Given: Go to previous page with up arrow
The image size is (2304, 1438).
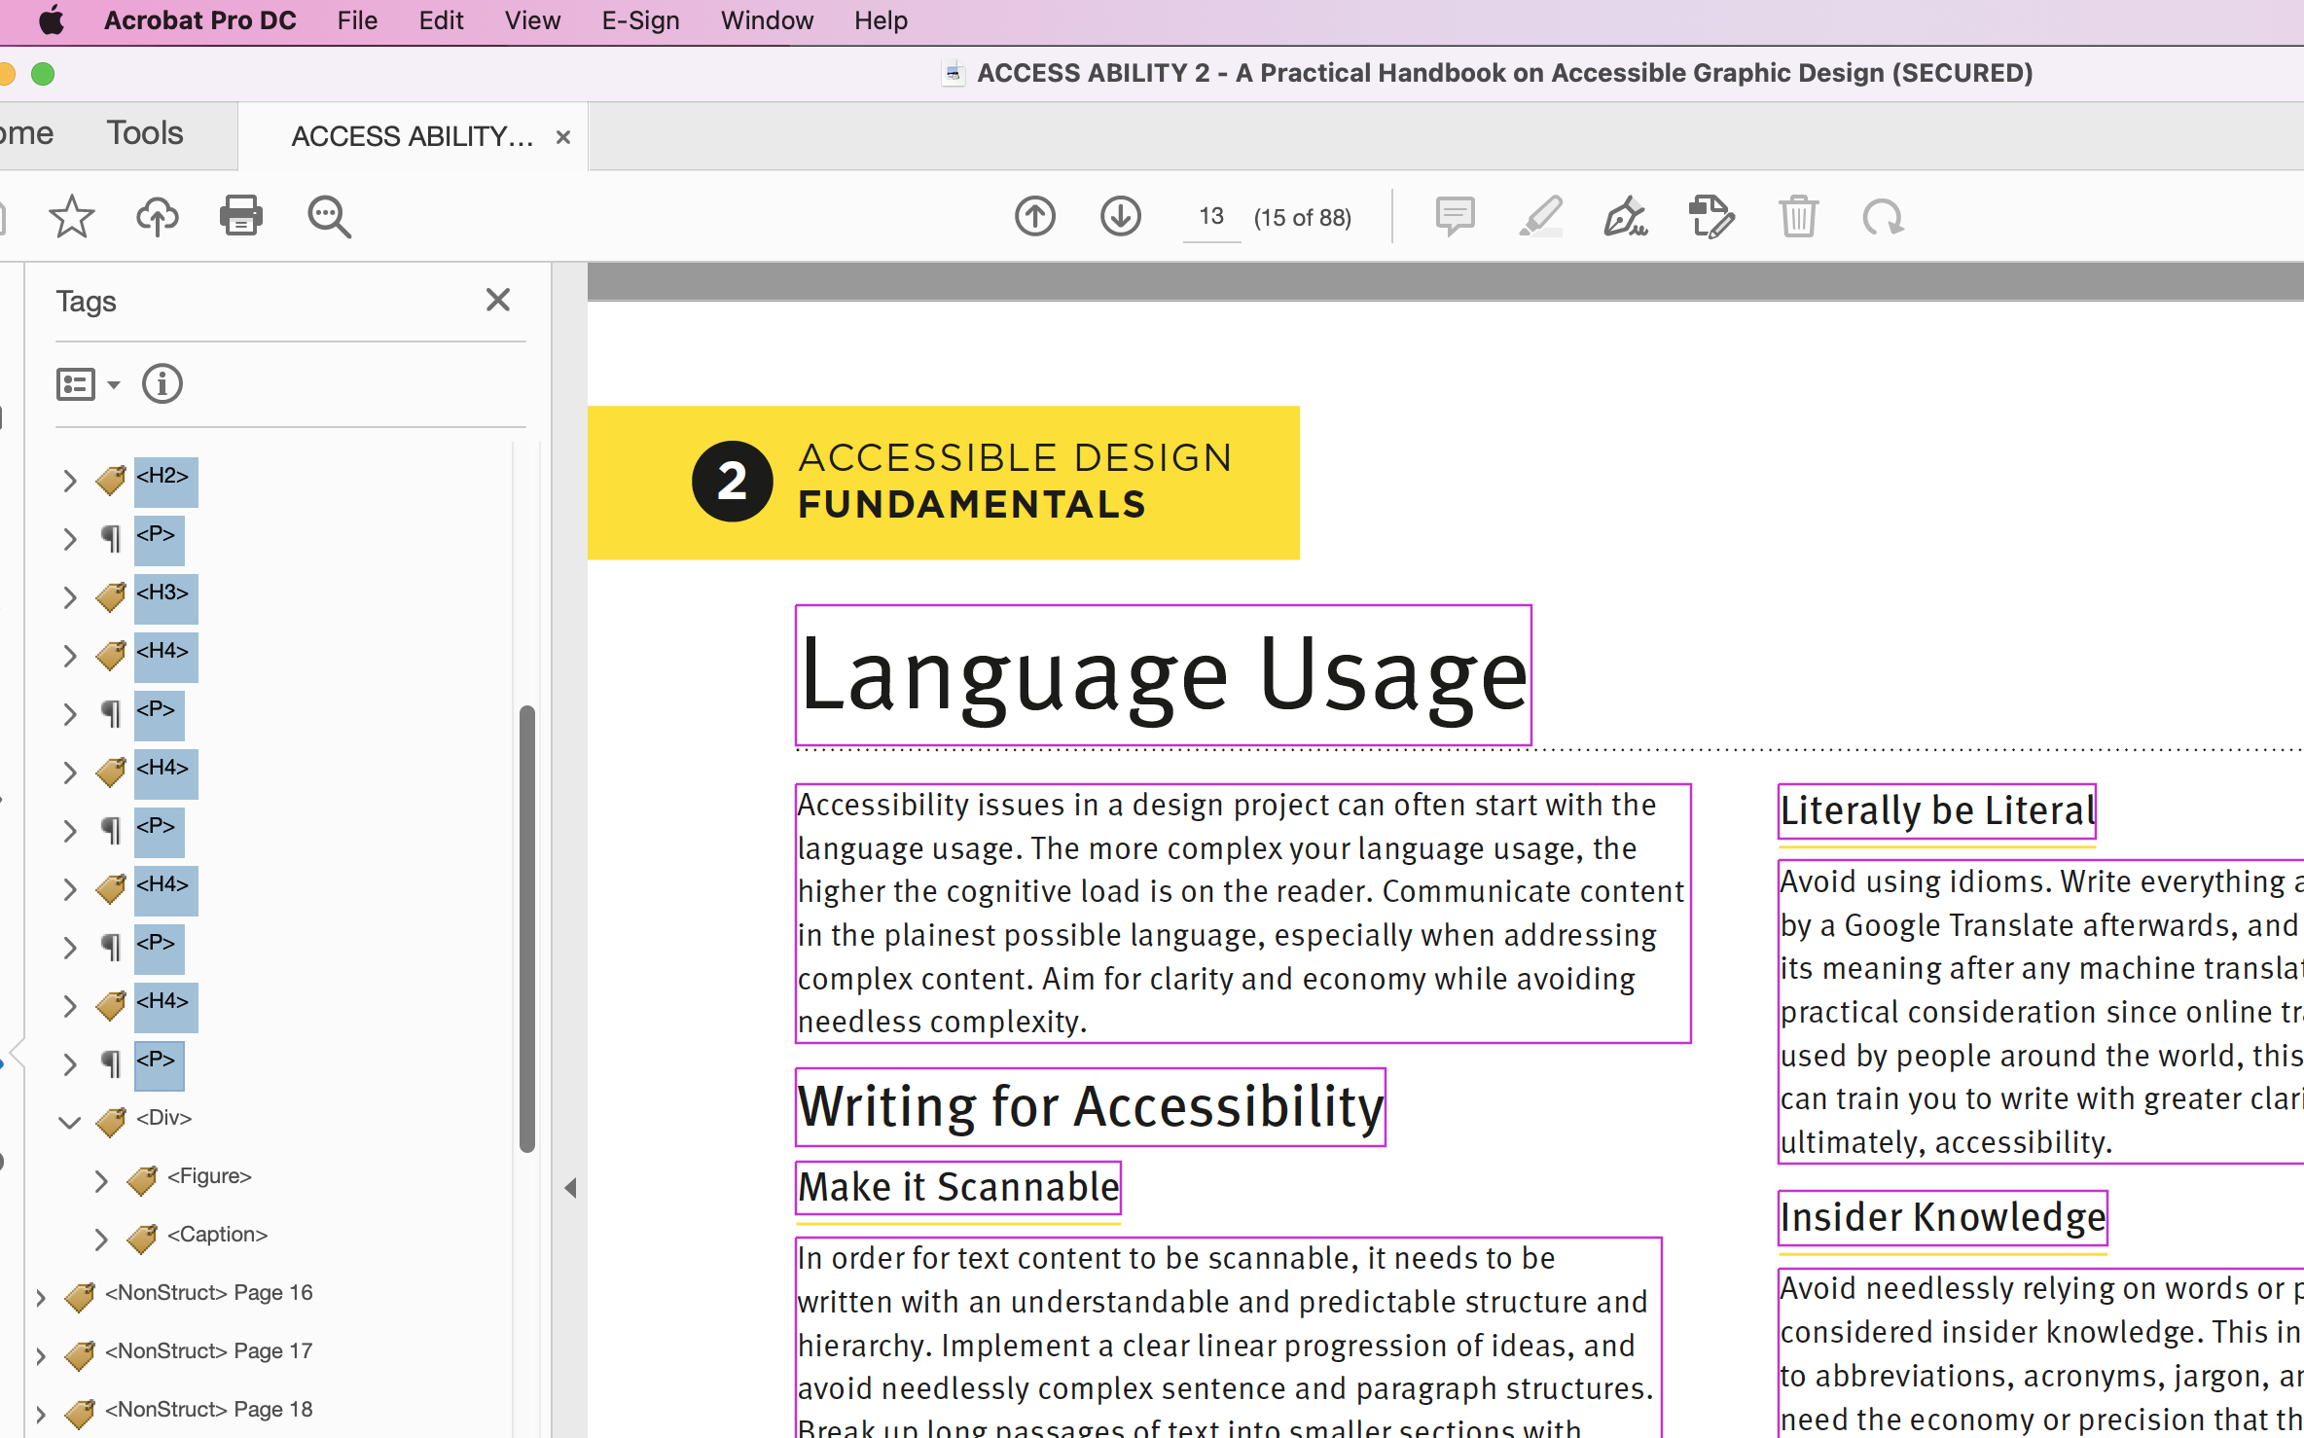Looking at the screenshot, I should 1035,216.
